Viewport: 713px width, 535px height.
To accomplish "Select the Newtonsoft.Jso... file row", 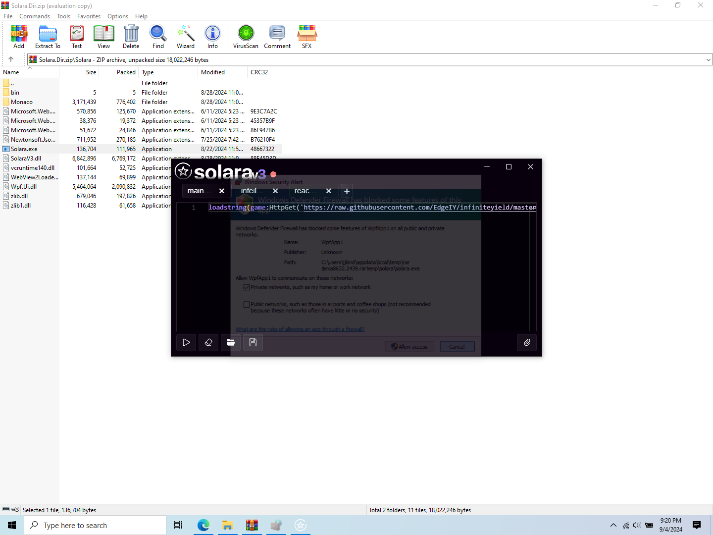I will tap(141, 140).
